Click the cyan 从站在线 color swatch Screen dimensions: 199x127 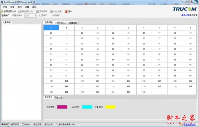87,107
